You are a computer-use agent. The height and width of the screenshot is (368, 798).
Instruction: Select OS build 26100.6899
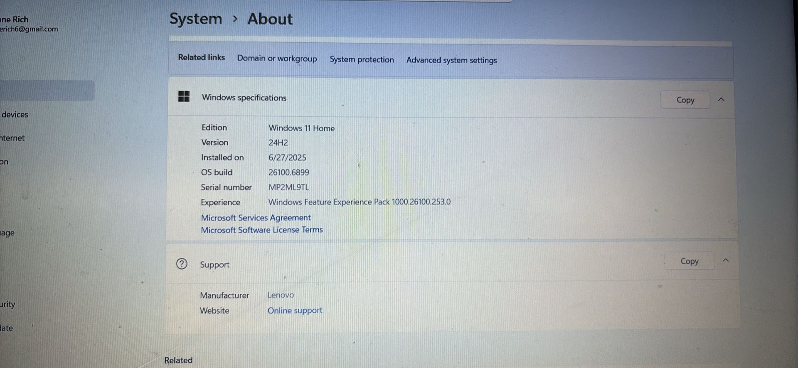[289, 172]
